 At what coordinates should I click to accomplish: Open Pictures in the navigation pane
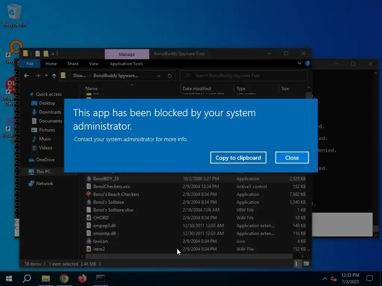tap(47, 130)
